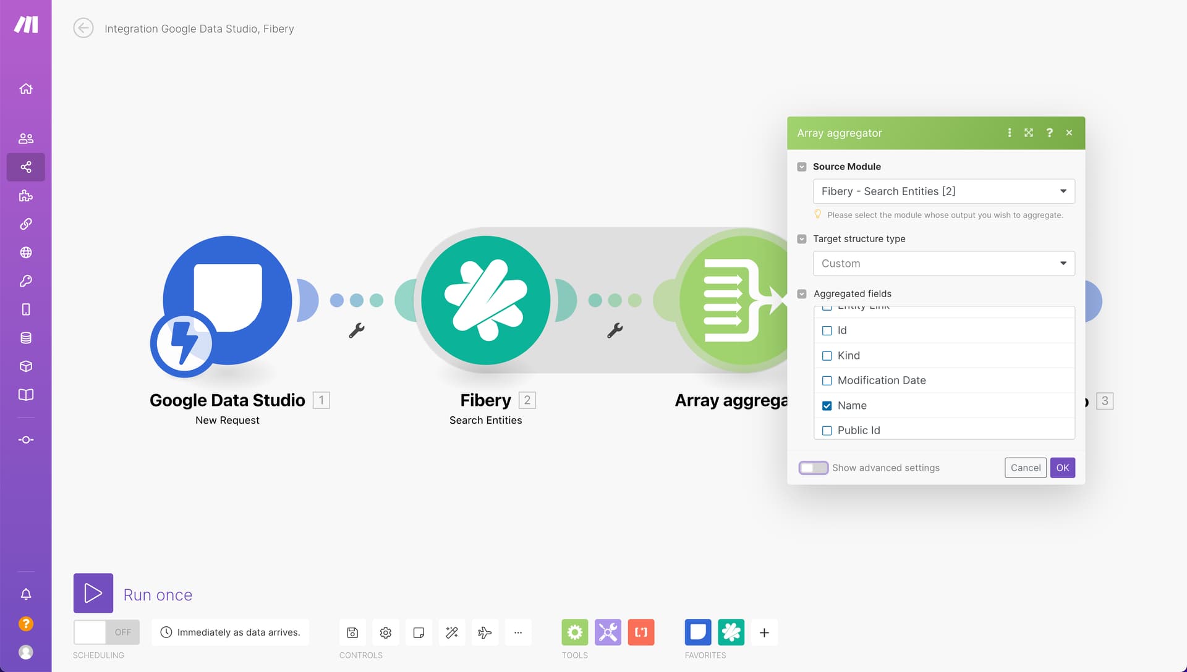Open the Webhooks globe icon in sidebar

coord(26,253)
